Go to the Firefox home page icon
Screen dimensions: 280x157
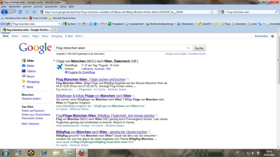click(34, 12)
